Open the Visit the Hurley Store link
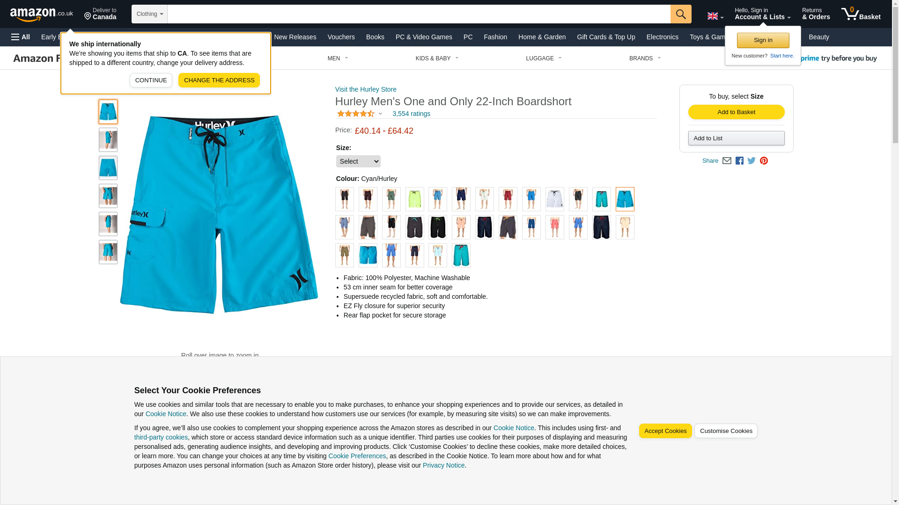This screenshot has height=505, width=899. pyautogui.click(x=366, y=89)
